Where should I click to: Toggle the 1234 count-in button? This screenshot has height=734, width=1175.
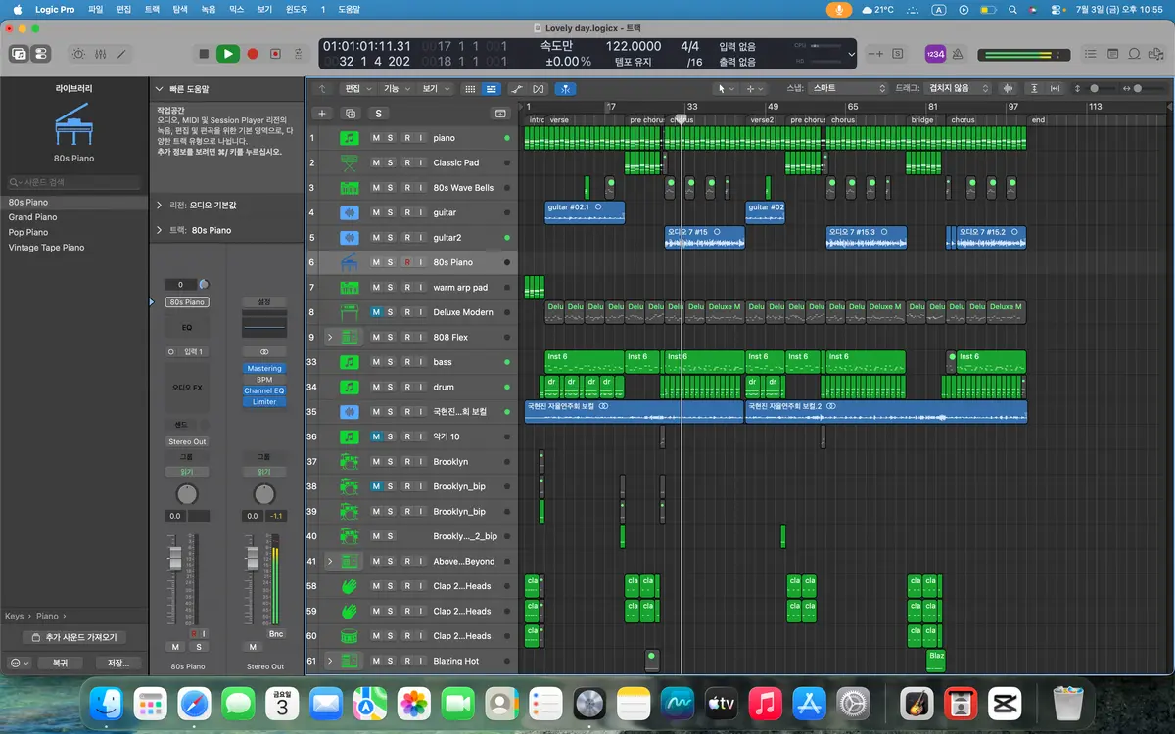pos(935,54)
